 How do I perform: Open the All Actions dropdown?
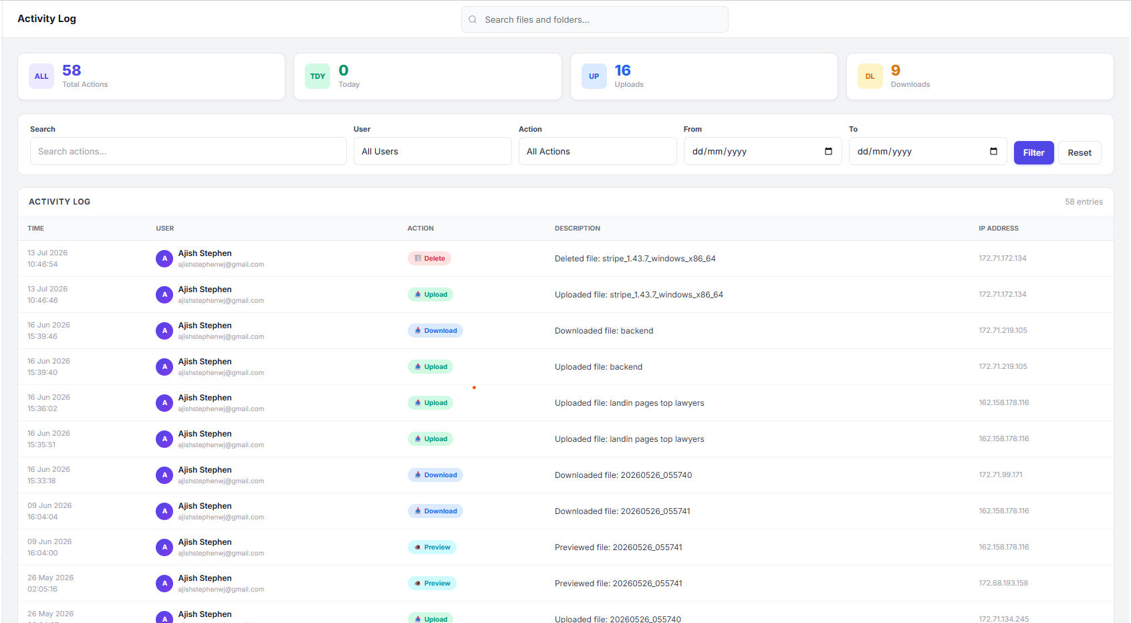[x=598, y=151]
